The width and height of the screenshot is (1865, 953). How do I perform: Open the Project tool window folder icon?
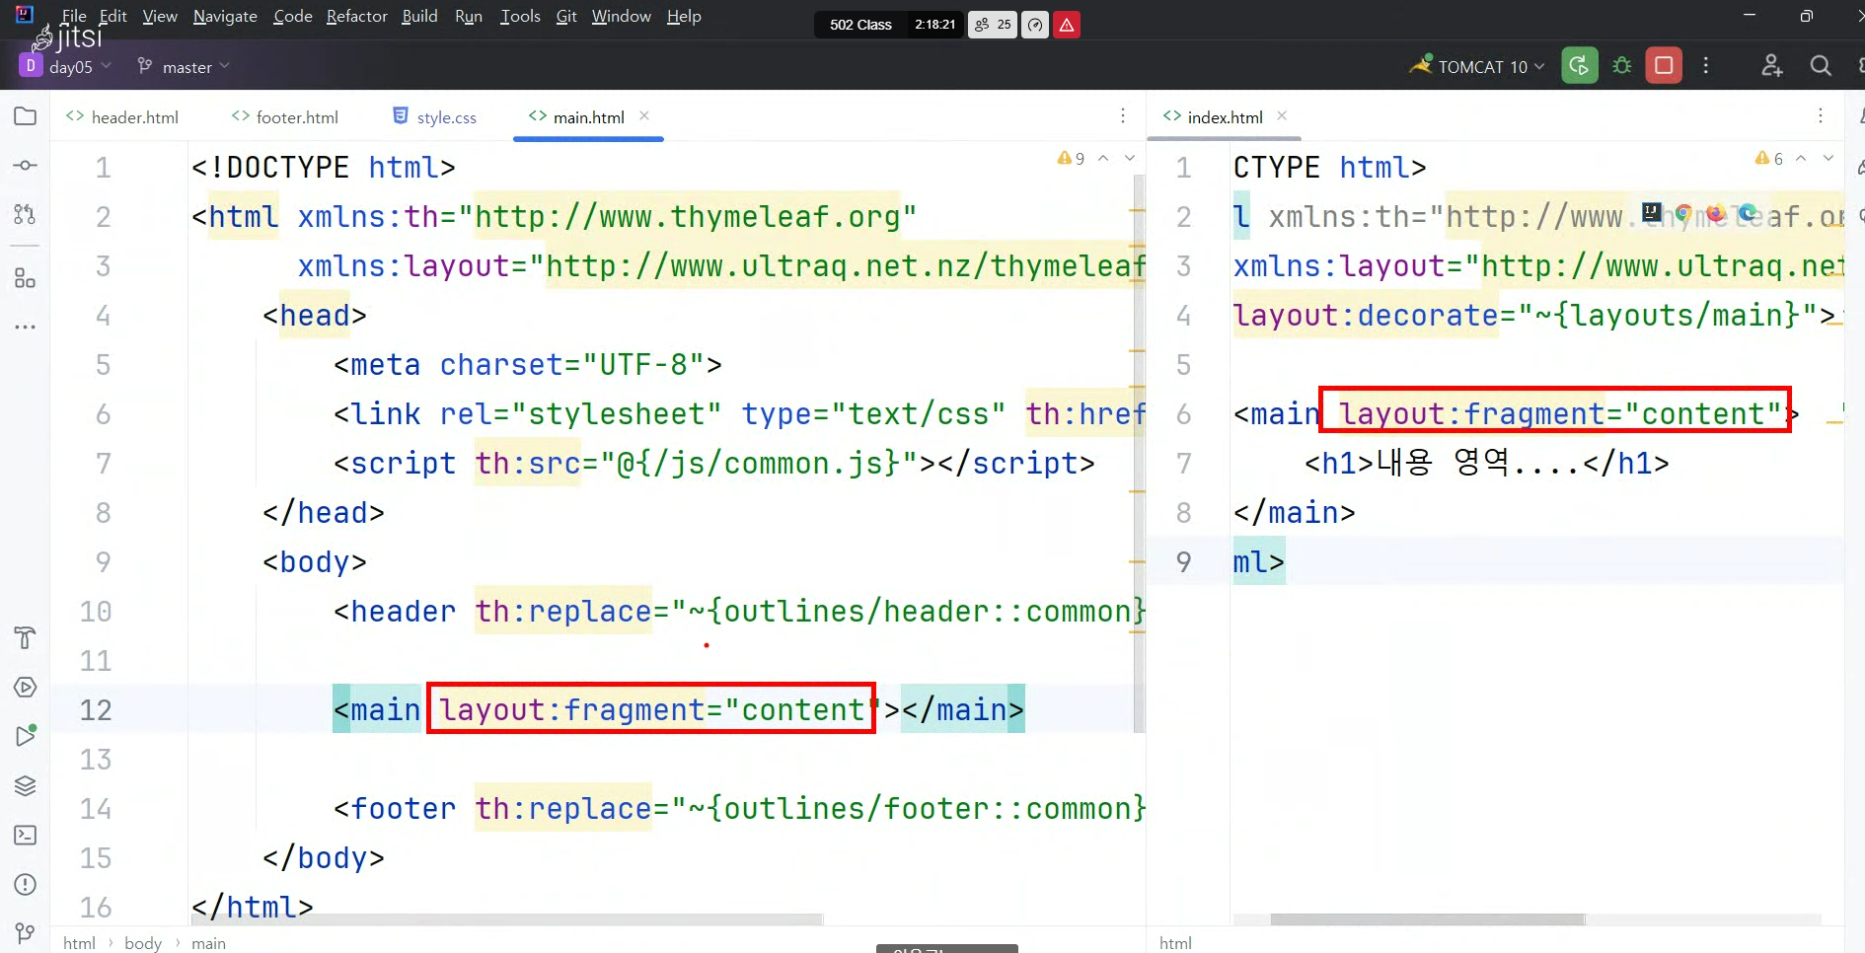tap(26, 116)
